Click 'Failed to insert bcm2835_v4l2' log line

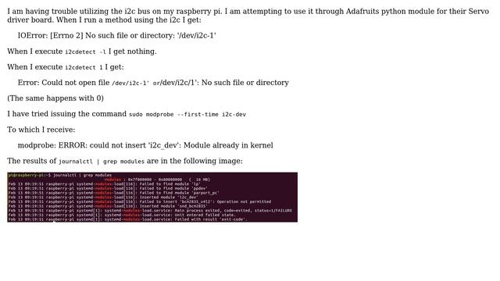[x=140, y=201]
